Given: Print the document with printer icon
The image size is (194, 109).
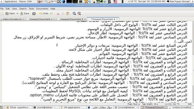Looking at the screenshot, I should click(34, 13).
